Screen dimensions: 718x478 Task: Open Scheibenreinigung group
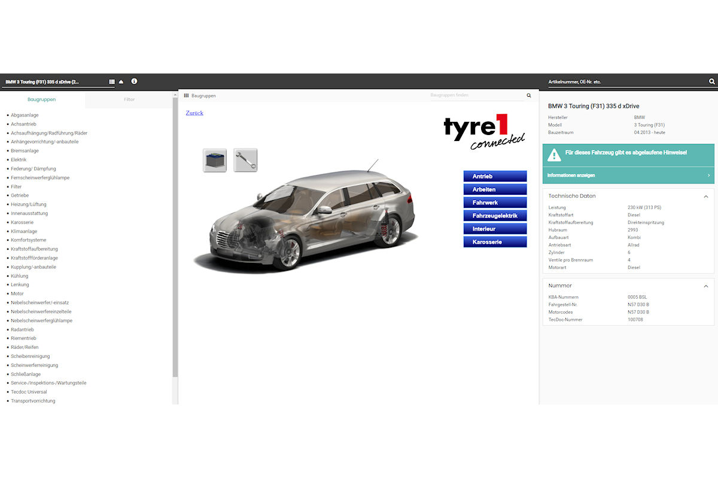(x=31, y=356)
